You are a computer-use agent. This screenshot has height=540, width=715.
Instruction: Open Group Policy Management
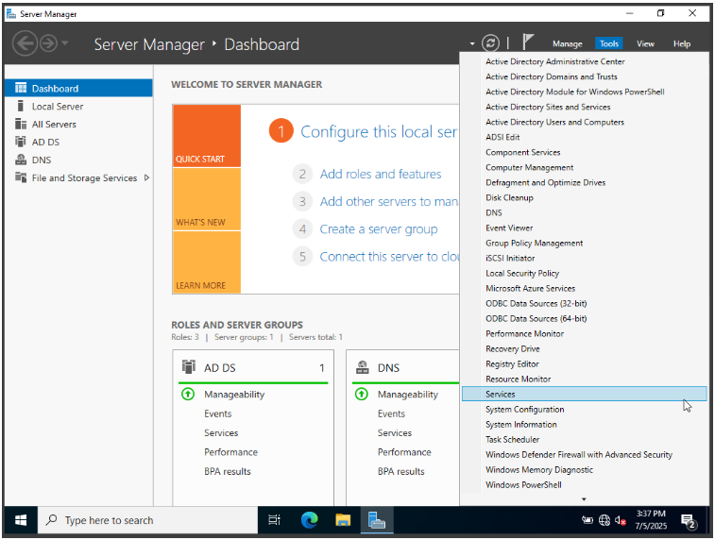[x=534, y=243]
